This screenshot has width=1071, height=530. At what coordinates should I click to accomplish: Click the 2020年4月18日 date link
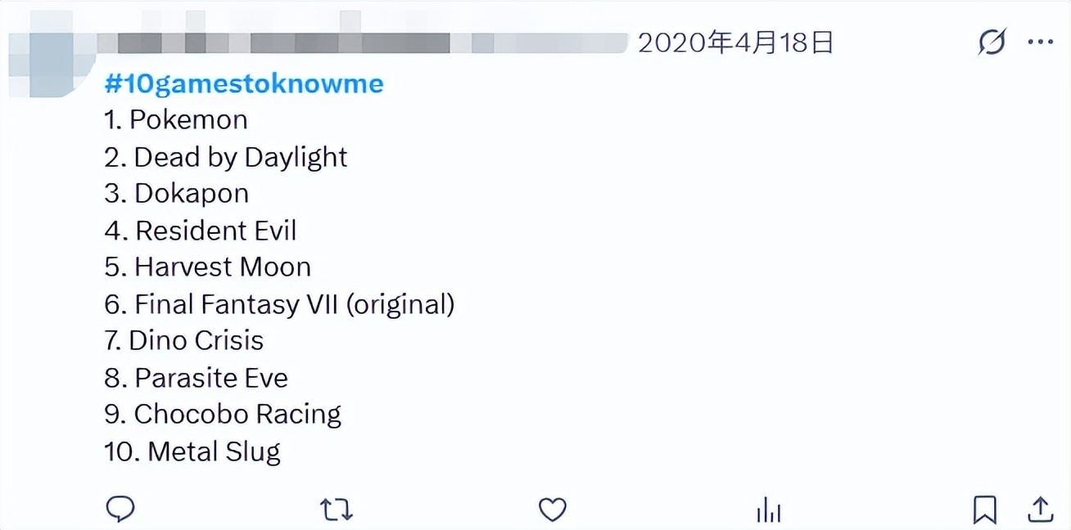[735, 43]
